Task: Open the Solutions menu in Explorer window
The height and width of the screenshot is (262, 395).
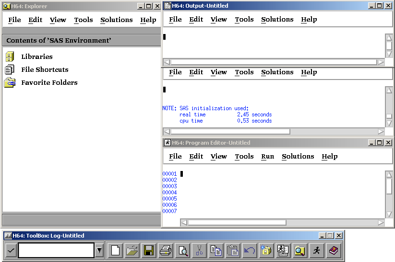Action: pyautogui.click(x=116, y=20)
